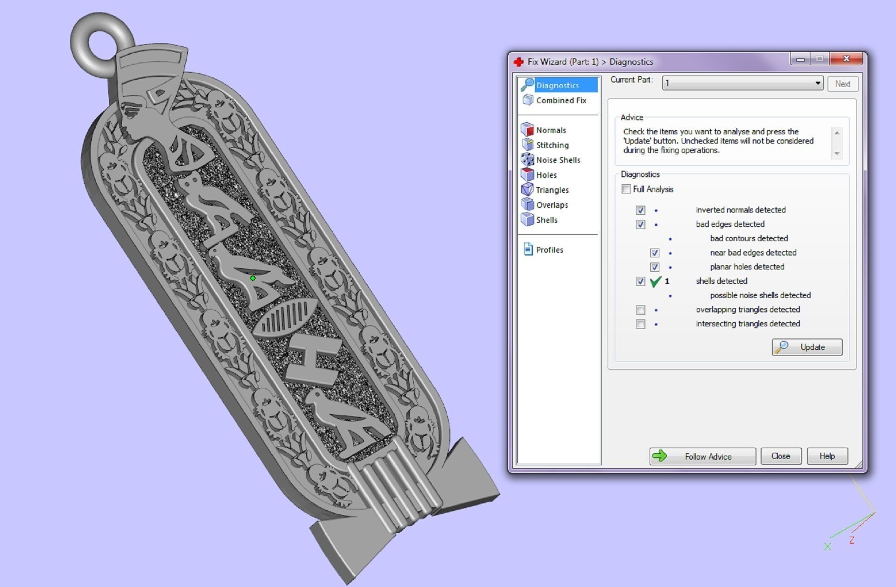Click the Noise Shells icon
Screen dimensions: 896x587
point(527,159)
